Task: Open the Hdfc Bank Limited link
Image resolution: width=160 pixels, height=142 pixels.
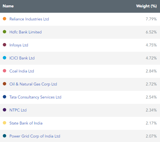Action: coord(26,32)
